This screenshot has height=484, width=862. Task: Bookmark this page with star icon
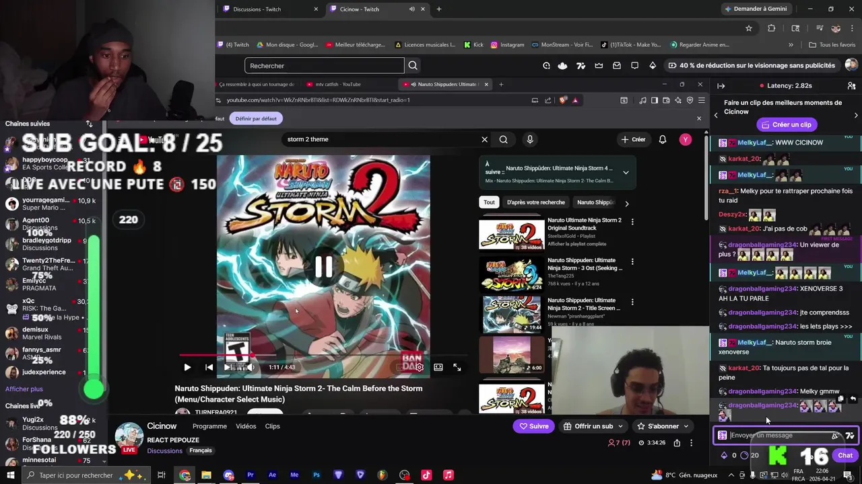[x=748, y=28]
